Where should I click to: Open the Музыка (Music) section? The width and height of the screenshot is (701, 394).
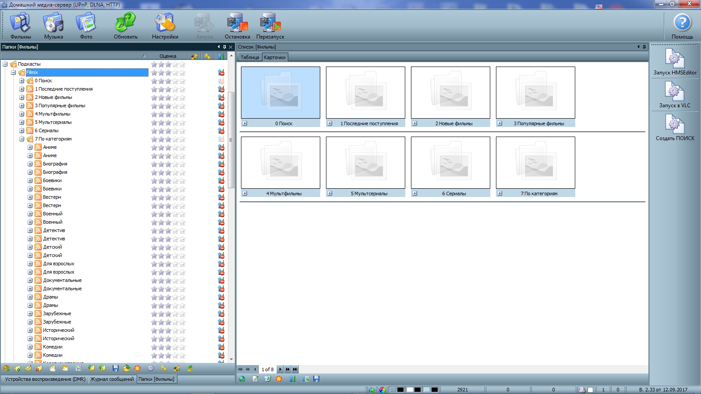click(53, 25)
